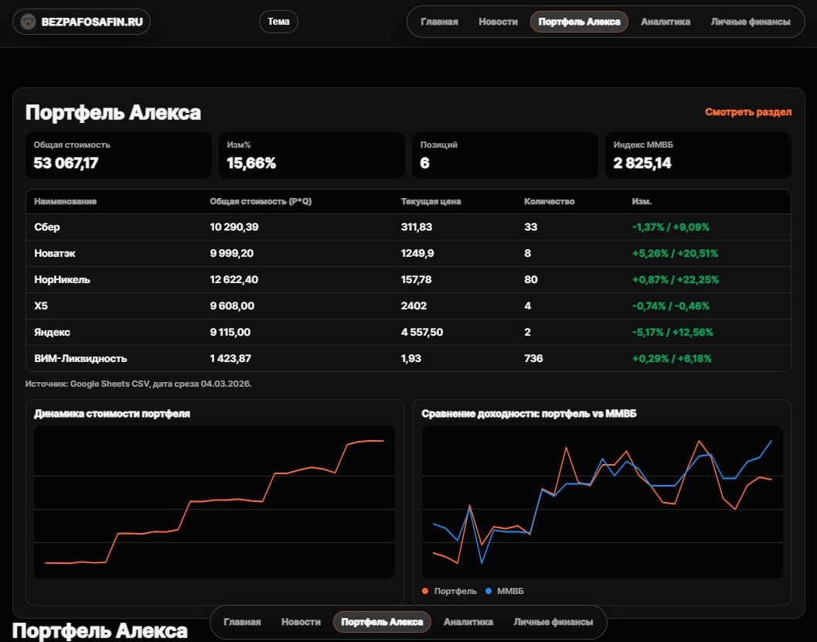The height and width of the screenshot is (642, 817).
Task: Click X5 total value 9 608,00
Action: pos(232,306)
